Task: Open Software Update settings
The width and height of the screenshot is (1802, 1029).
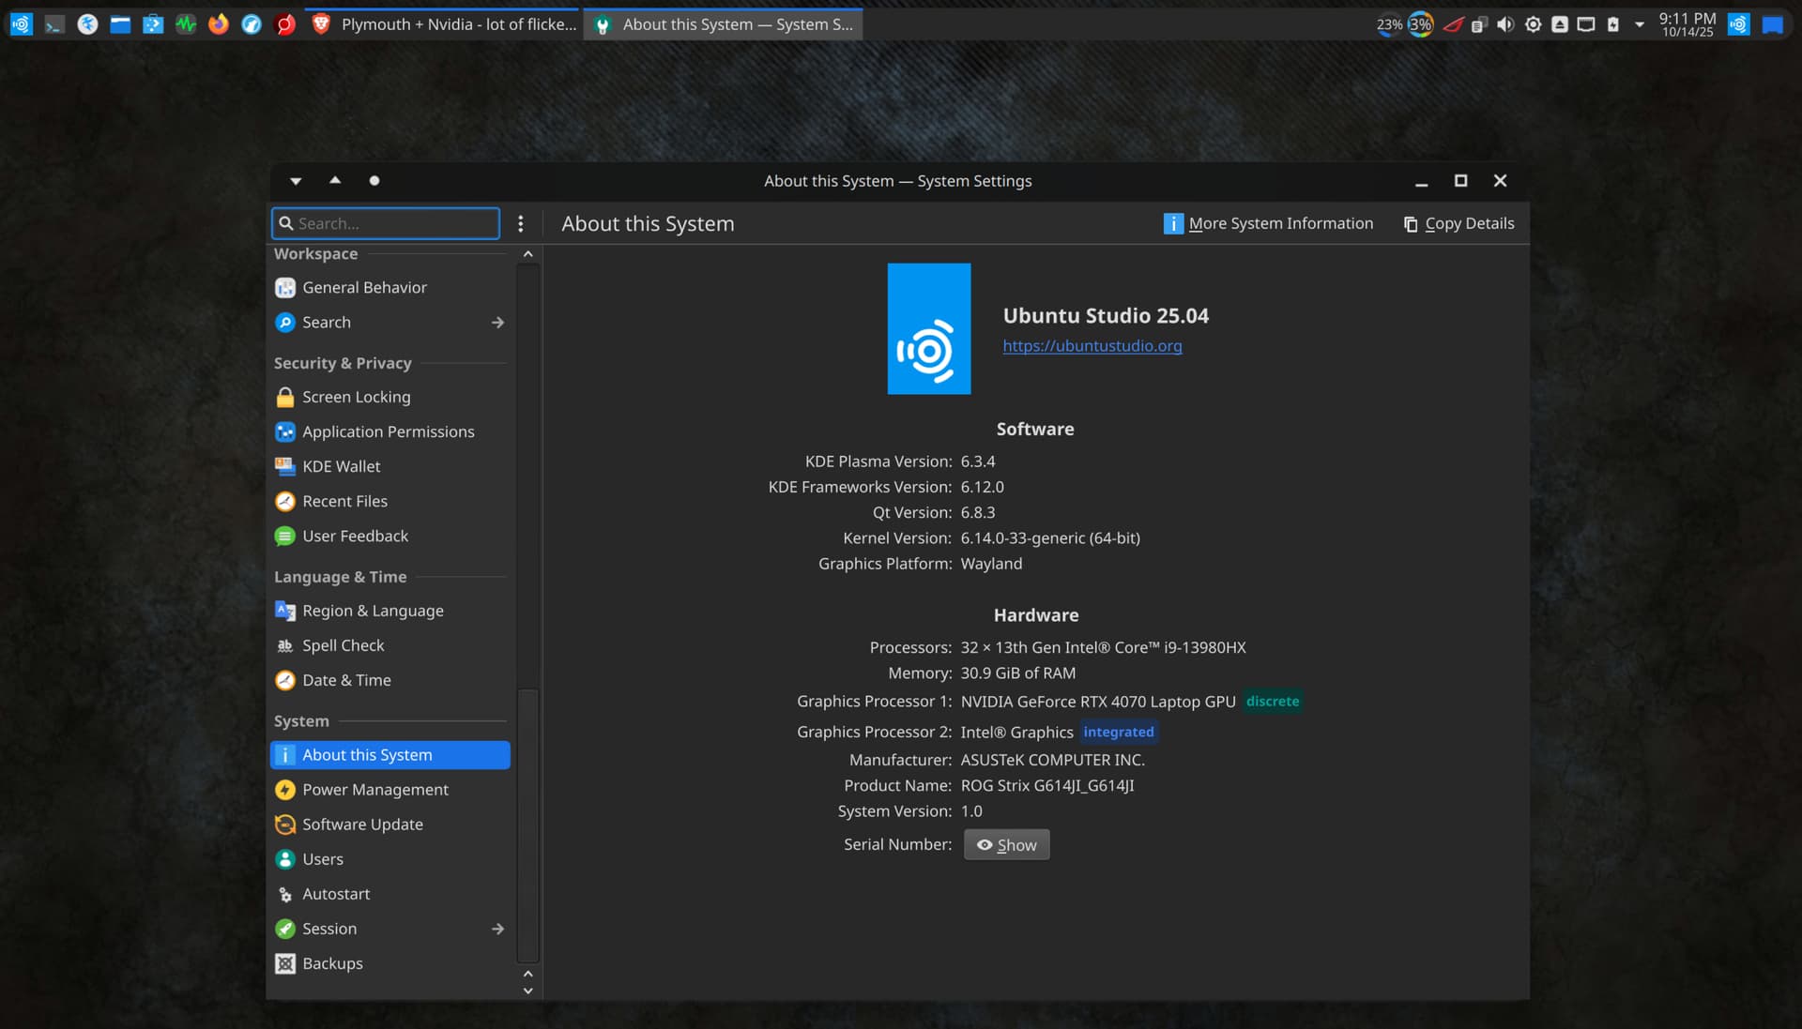Action: click(361, 825)
